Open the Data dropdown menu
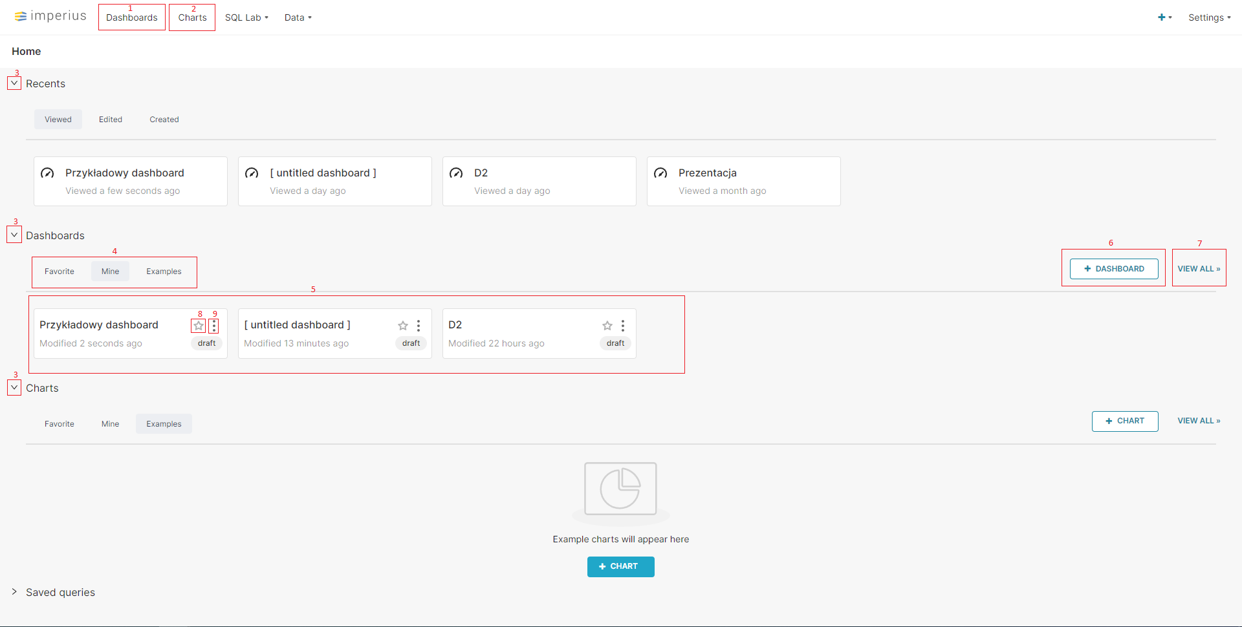 coord(298,17)
